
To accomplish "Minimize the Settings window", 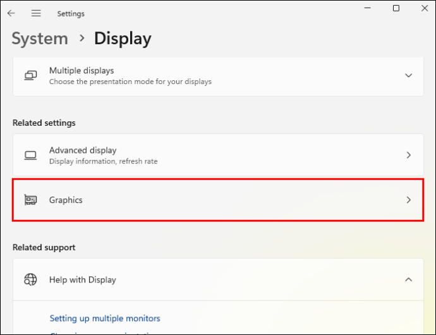I will click(x=368, y=8).
